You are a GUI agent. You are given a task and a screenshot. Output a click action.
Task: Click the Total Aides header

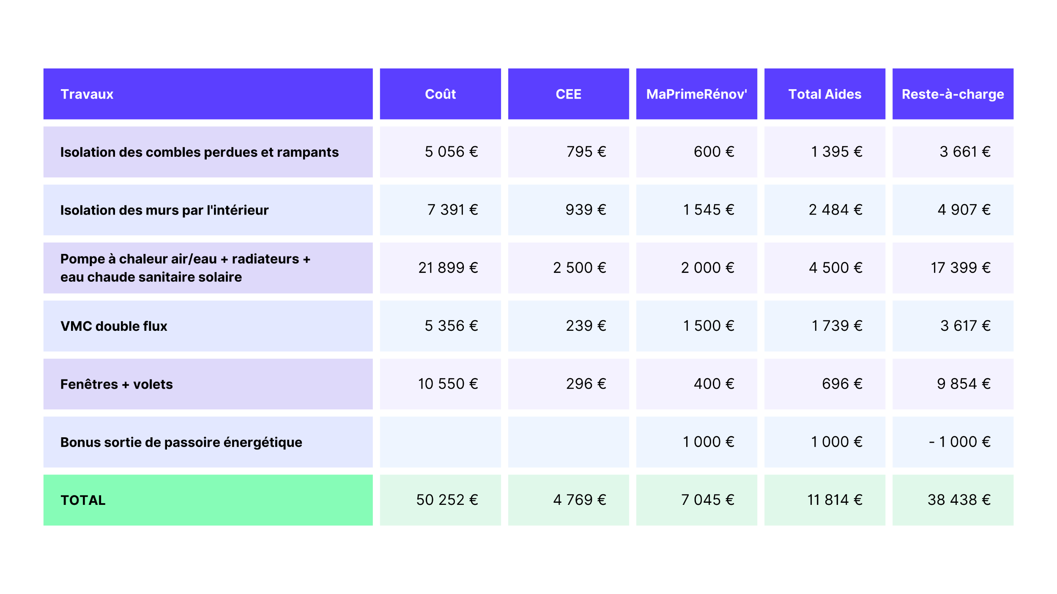[x=824, y=94]
